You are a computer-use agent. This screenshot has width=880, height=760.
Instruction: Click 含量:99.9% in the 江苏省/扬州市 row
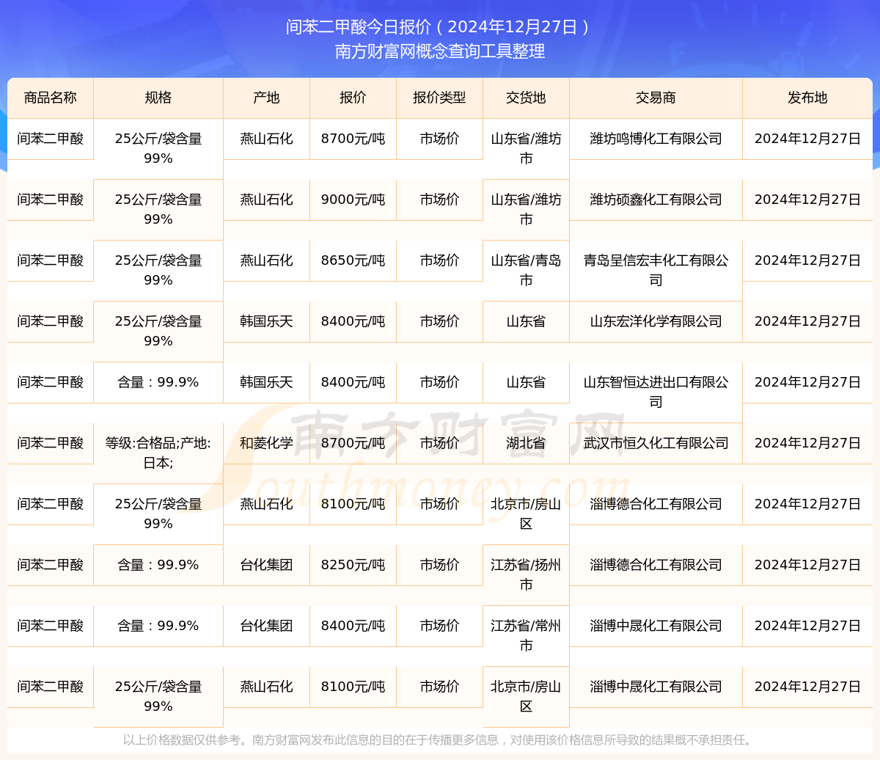click(x=158, y=565)
